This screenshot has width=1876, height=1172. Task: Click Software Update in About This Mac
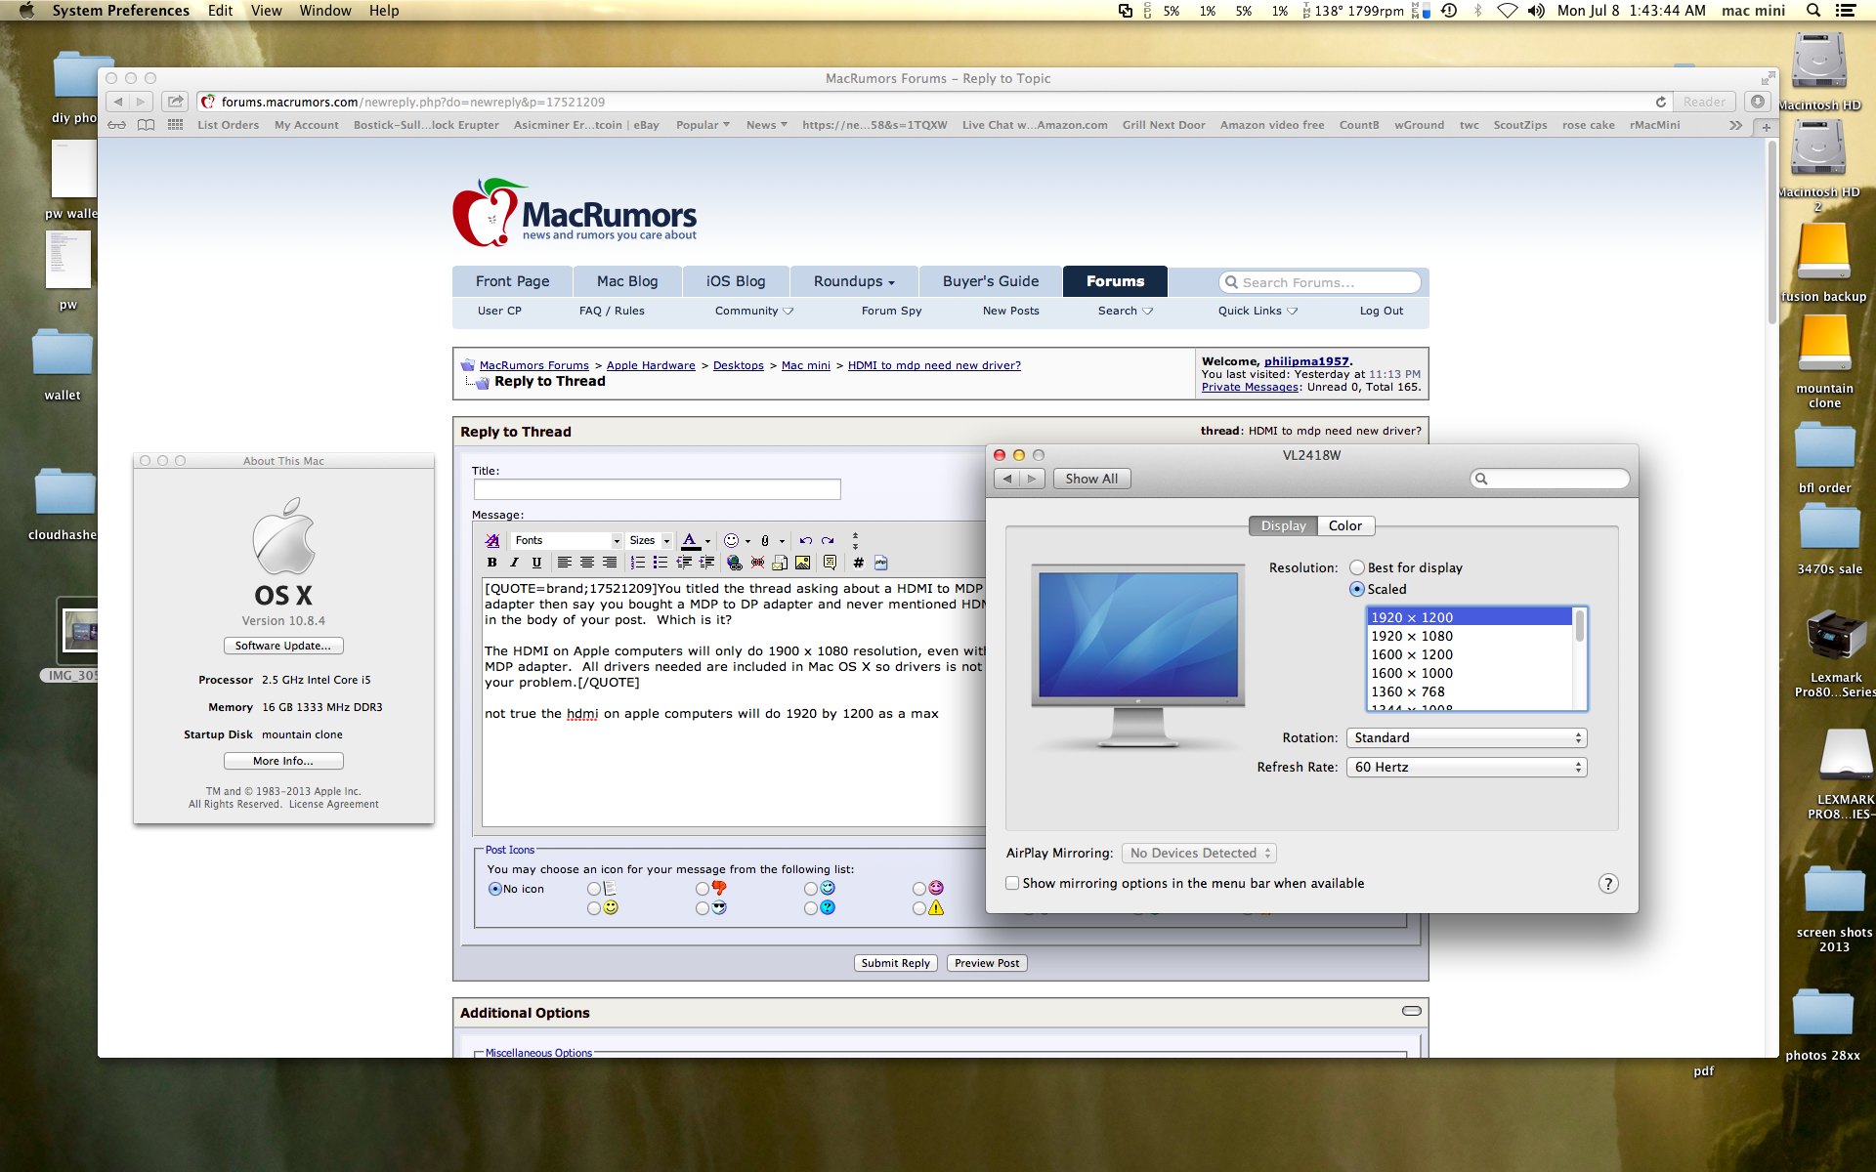283,646
